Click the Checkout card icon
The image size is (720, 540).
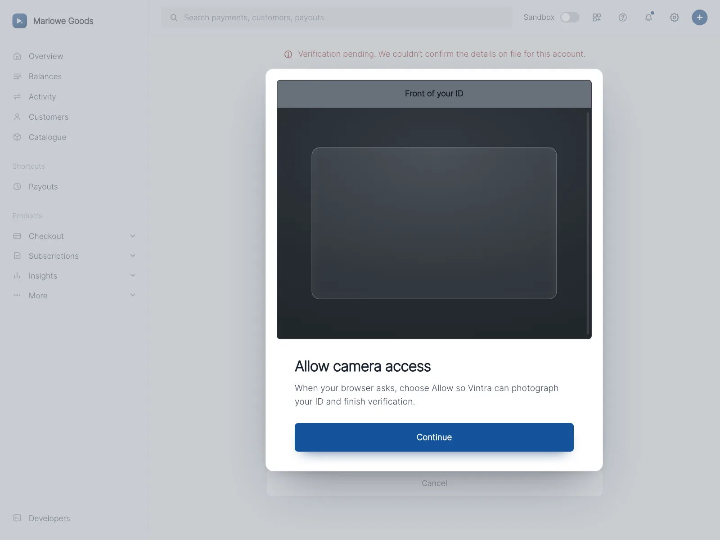tap(17, 236)
